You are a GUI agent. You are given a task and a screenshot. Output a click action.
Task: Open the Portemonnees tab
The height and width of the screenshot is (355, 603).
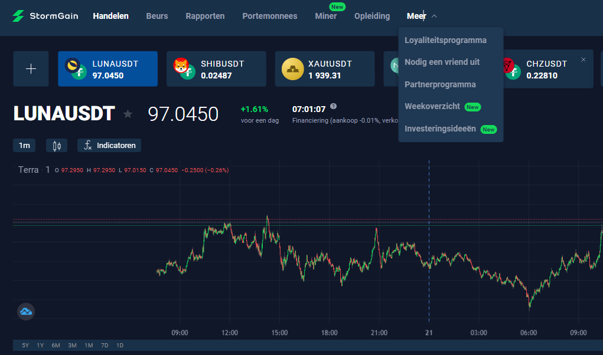pos(269,16)
